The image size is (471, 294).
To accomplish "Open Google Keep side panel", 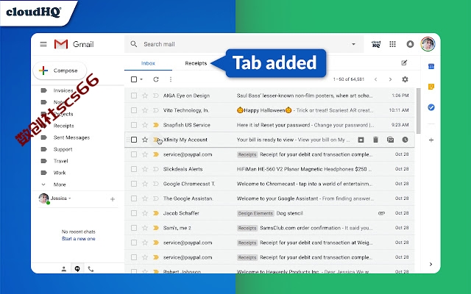I will pos(431,87).
